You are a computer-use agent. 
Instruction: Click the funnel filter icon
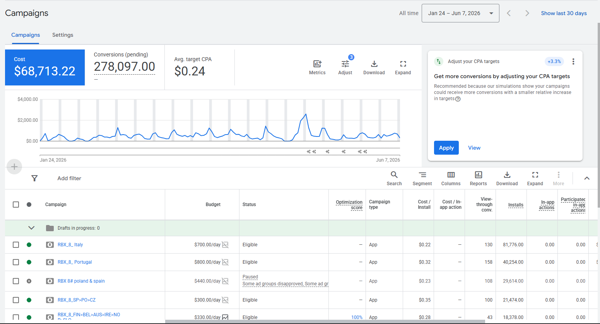tap(34, 178)
